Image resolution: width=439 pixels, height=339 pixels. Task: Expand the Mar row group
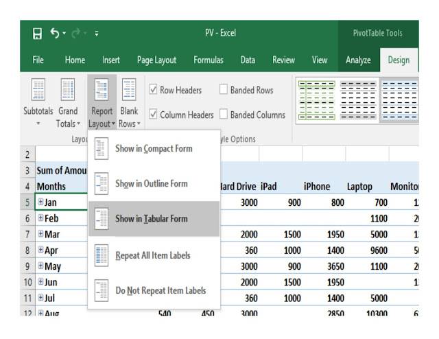pyautogui.click(x=40, y=233)
